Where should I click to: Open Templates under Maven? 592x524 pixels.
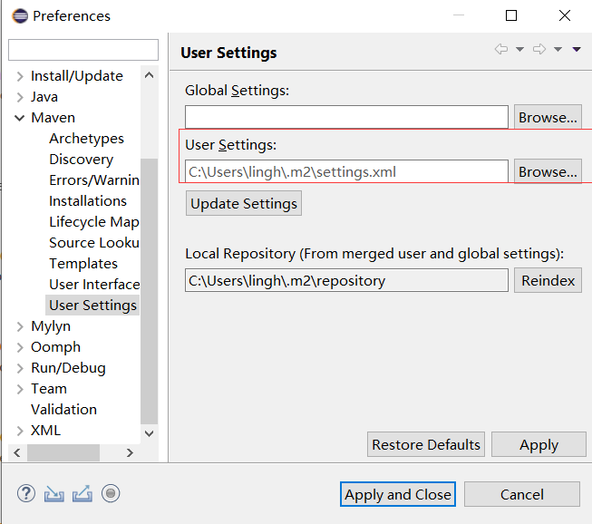83,264
